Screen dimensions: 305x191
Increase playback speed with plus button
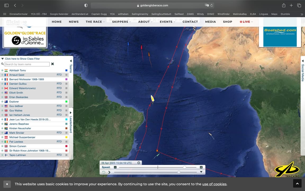click(x=201, y=167)
